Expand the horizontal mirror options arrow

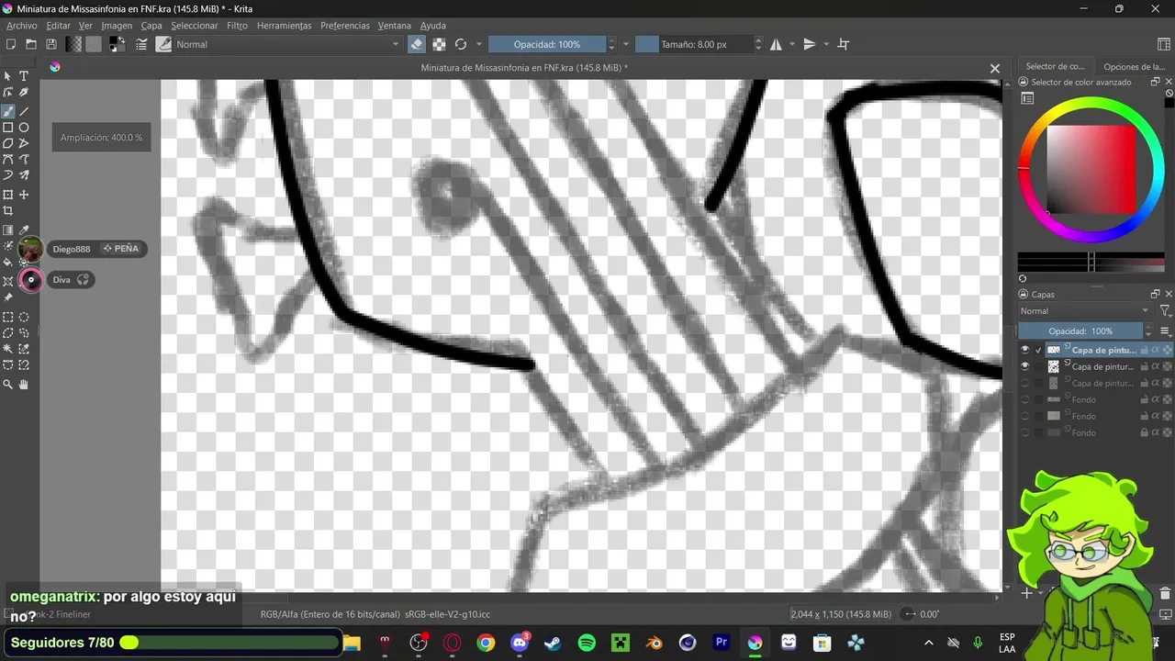click(791, 44)
